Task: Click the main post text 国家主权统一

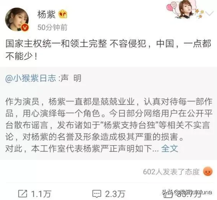Action: [x=109, y=50]
